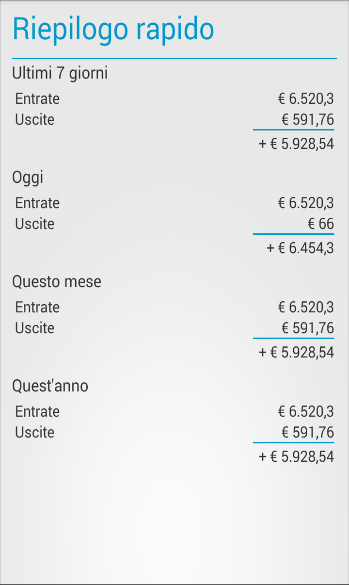349x585 pixels.
Task: Open Uscite under Questo mese
Action: (x=35, y=328)
